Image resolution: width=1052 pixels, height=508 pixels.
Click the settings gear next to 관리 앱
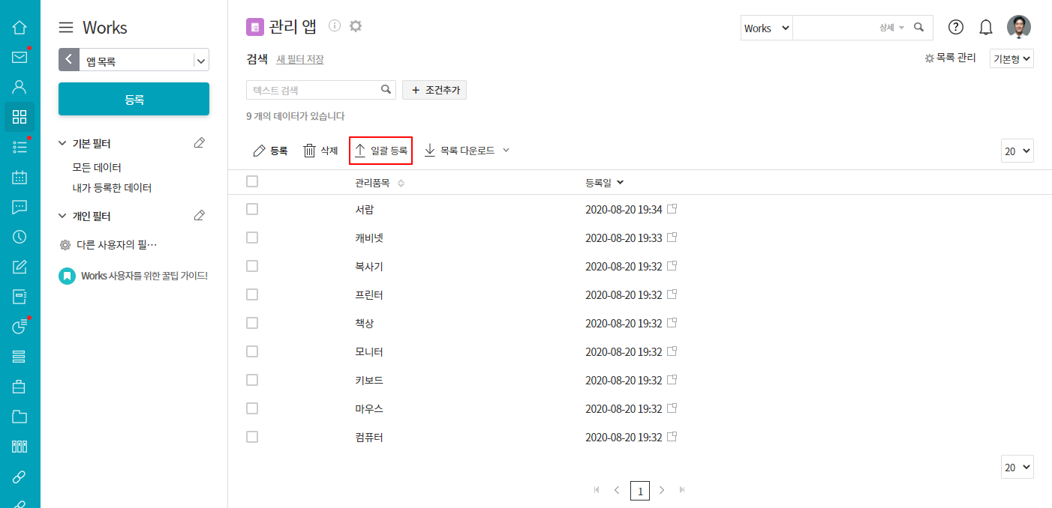(x=356, y=26)
